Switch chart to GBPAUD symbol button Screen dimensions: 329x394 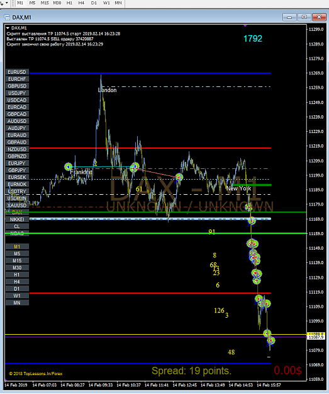[17, 142]
